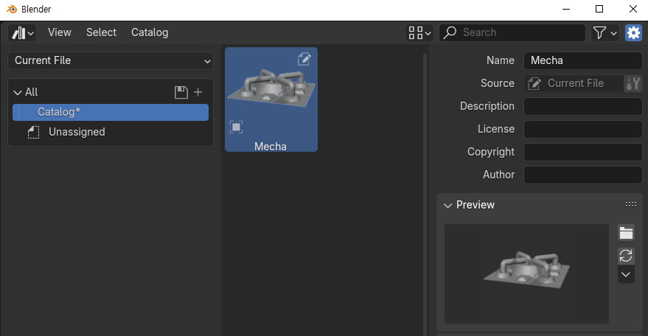The width and height of the screenshot is (648, 336).
Task: Open the display mode grid dropdown
Action: pos(419,32)
